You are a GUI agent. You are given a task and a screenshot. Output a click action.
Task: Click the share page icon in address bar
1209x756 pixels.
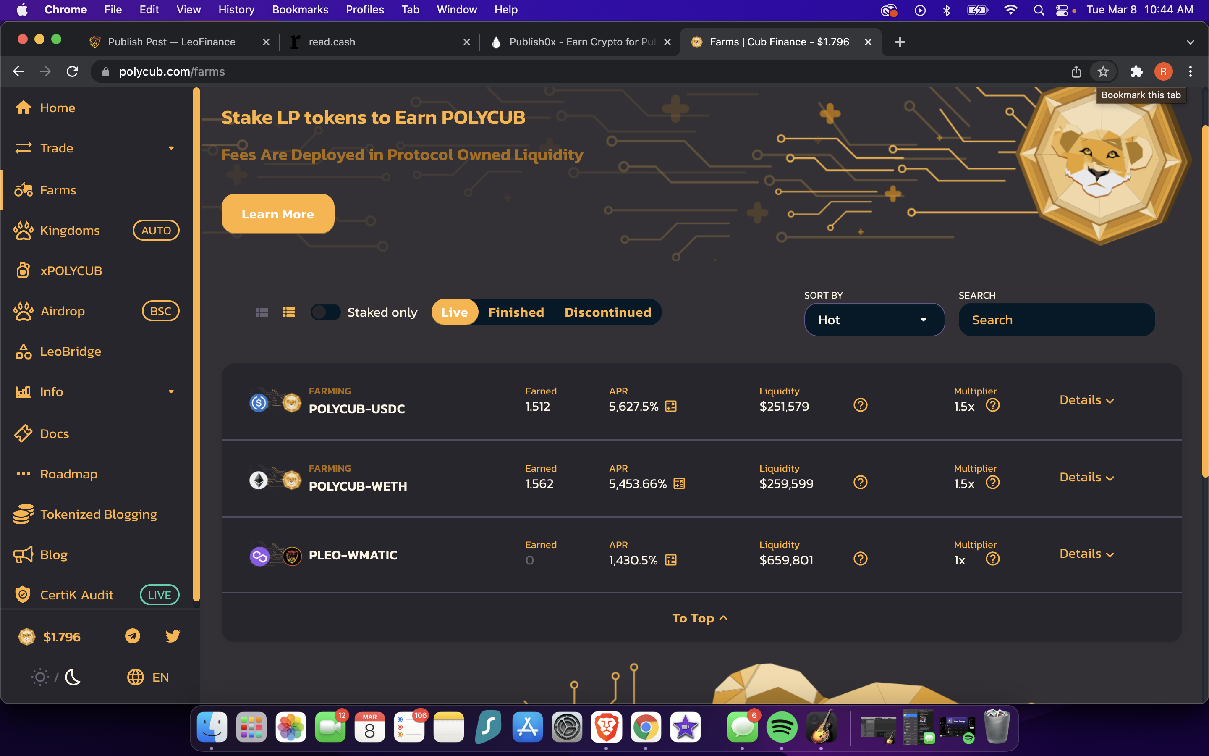(1076, 71)
